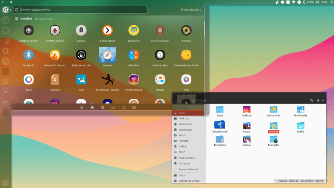Open the Dash logo dropdown arrow
334x188 pixels.
coord(10,10)
